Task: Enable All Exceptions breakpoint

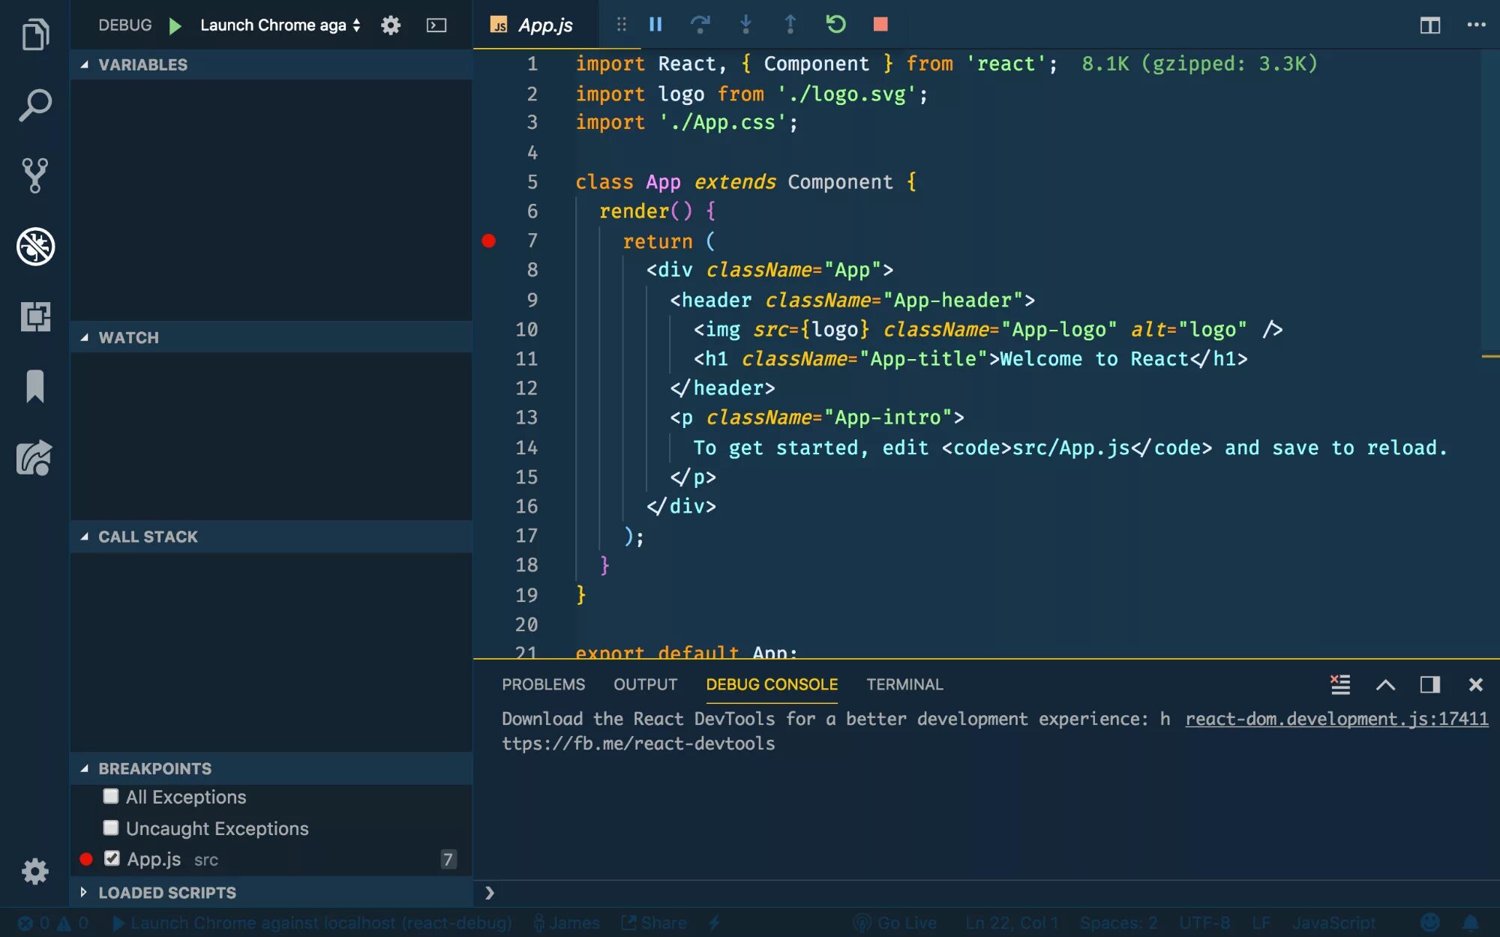Action: point(111,796)
